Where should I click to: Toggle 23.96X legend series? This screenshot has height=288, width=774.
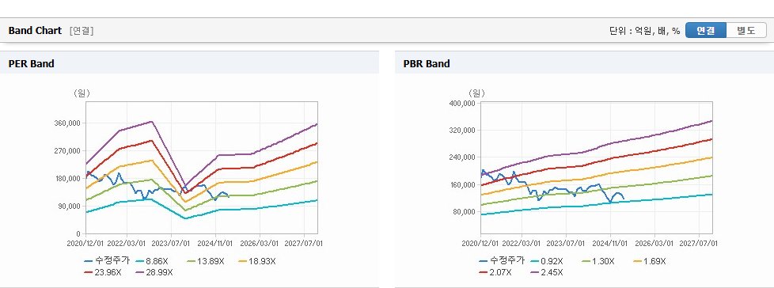(x=103, y=272)
